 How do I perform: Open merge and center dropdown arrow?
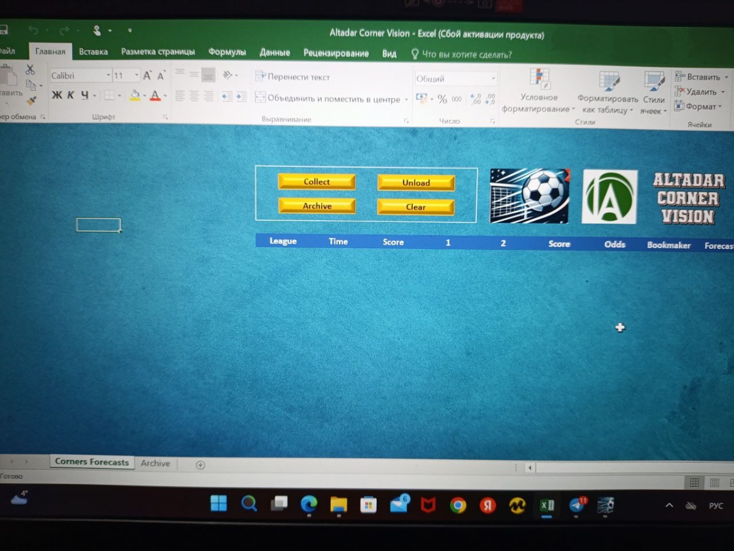point(406,100)
